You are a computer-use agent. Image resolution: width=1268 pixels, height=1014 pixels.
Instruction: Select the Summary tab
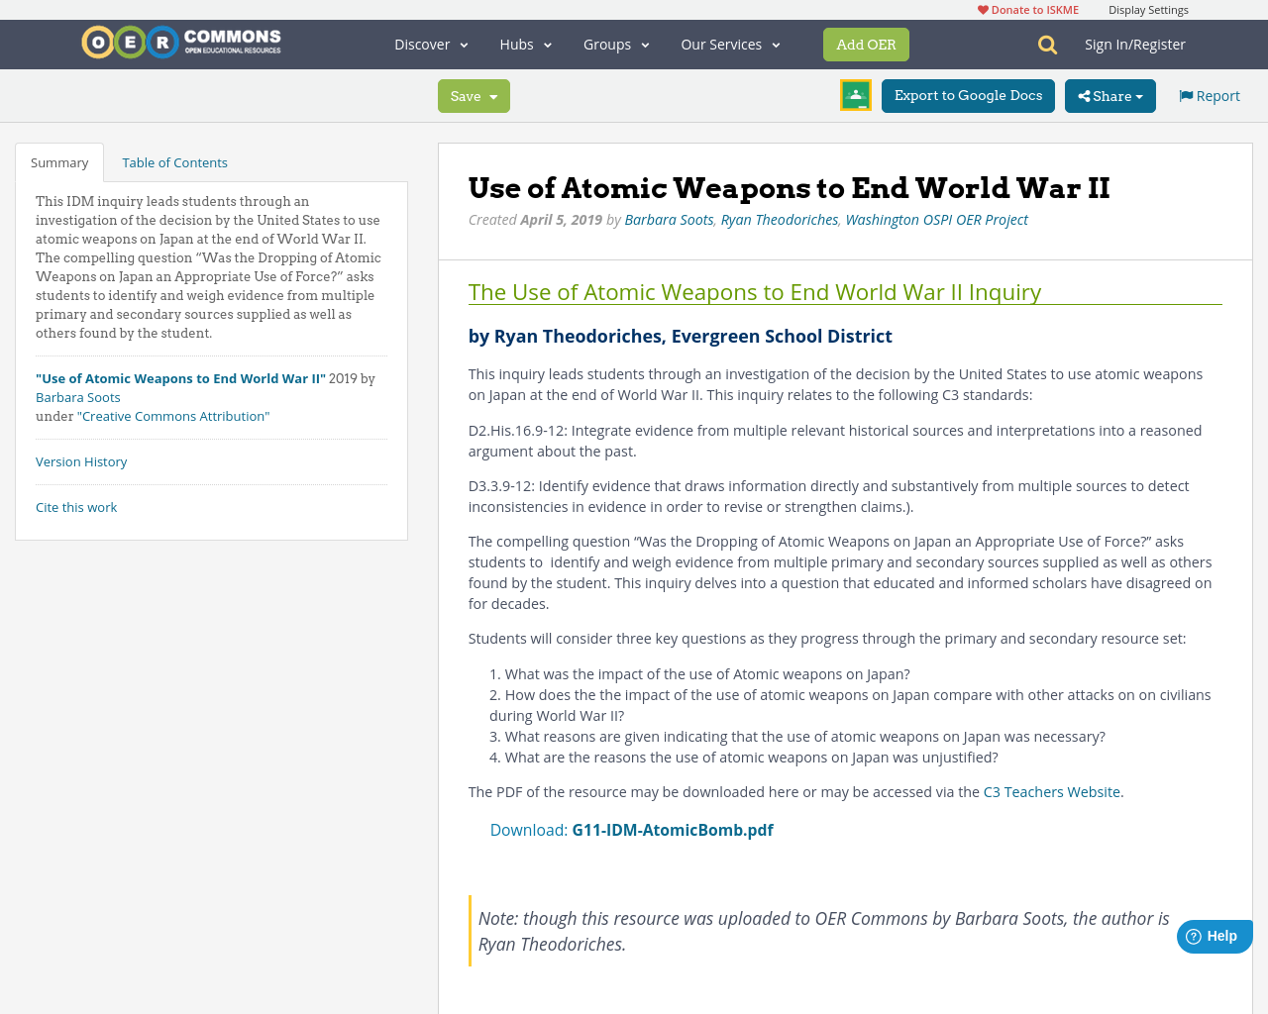point(58,160)
